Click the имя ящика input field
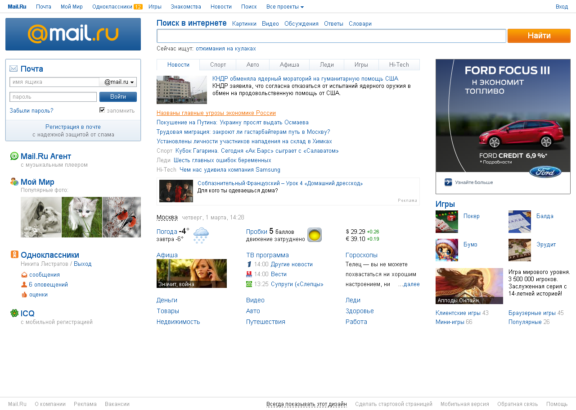Screen dimensions: 576x410 54,82
